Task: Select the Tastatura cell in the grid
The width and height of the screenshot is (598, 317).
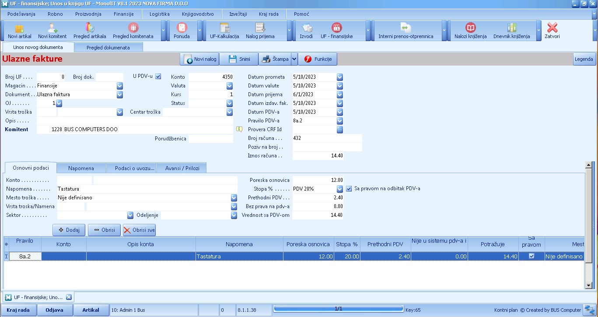Action: click(239, 257)
